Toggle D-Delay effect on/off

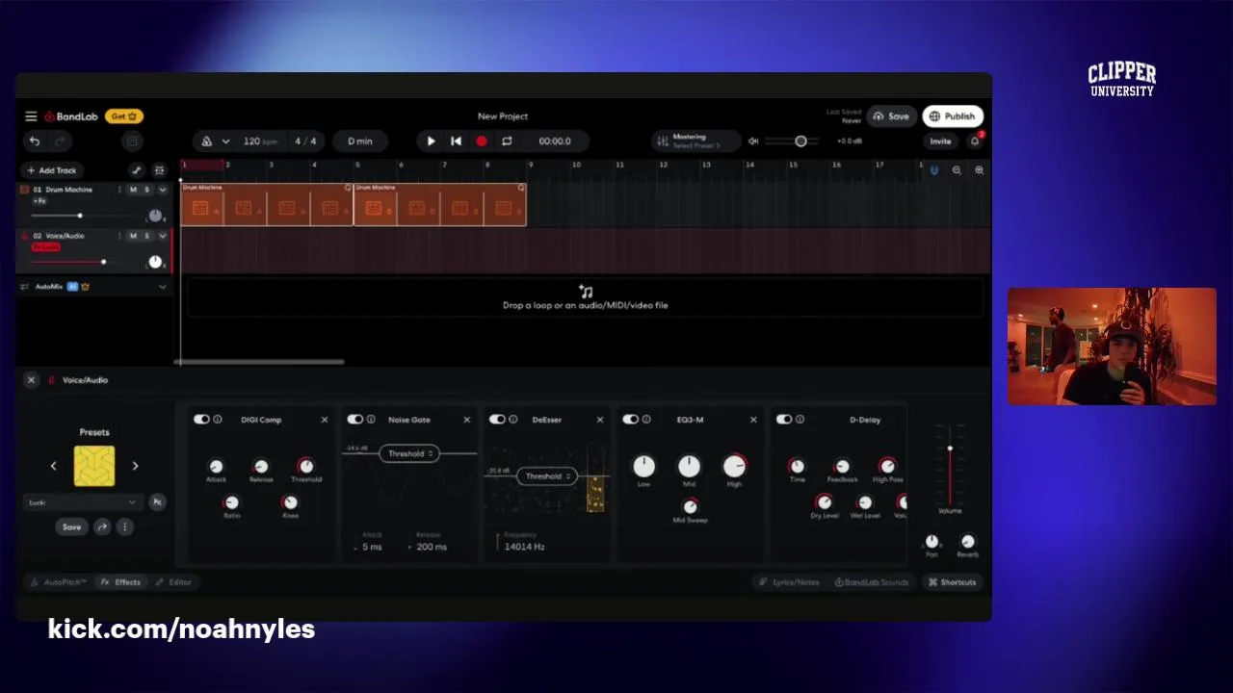[784, 420]
